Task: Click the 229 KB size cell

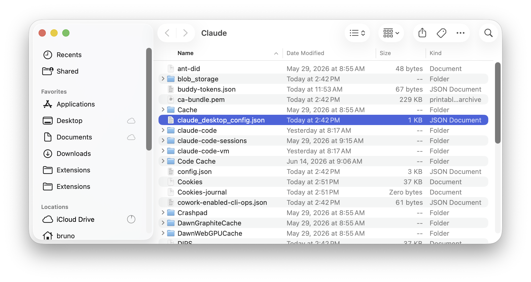Action: click(x=411, y=100)
